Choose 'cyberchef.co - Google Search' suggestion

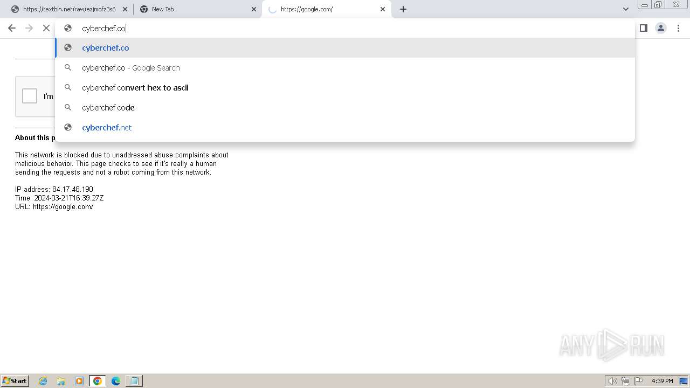(x=345, y=68)
